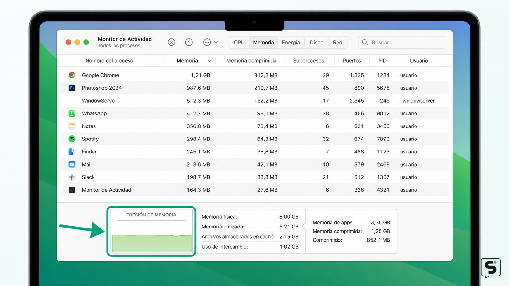This screenshot has width=509, height=286.
Task: Sort by Puertos column header
Action: click(352, 61)
